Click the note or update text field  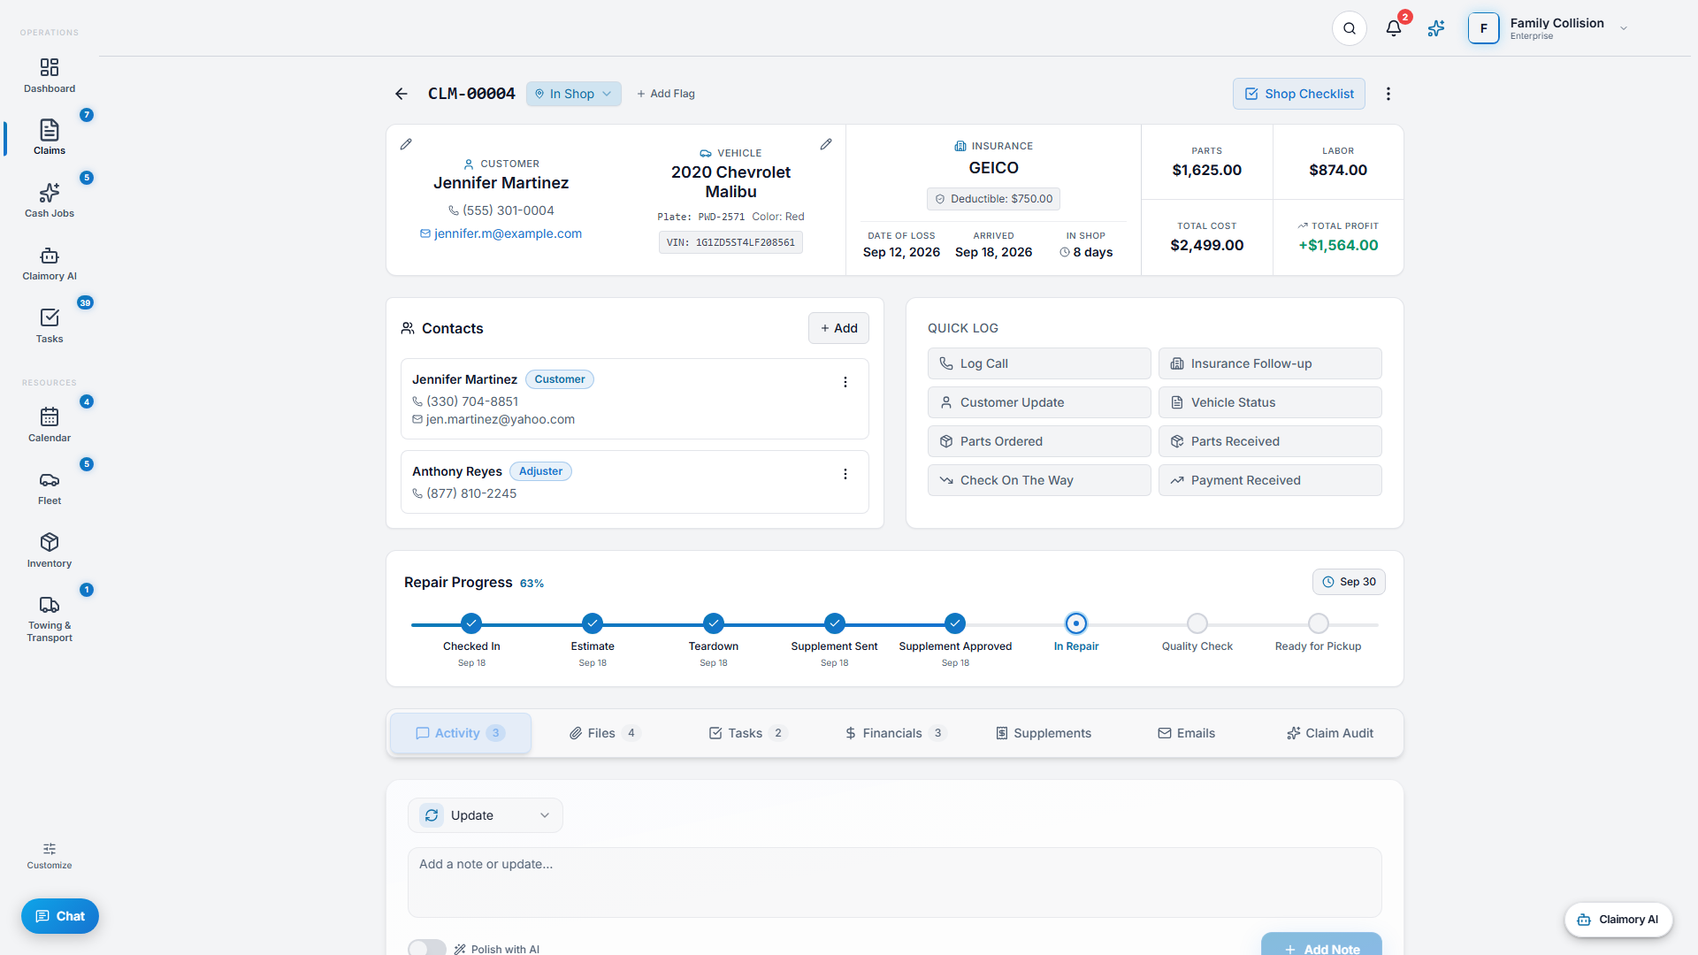coord(894,882)
